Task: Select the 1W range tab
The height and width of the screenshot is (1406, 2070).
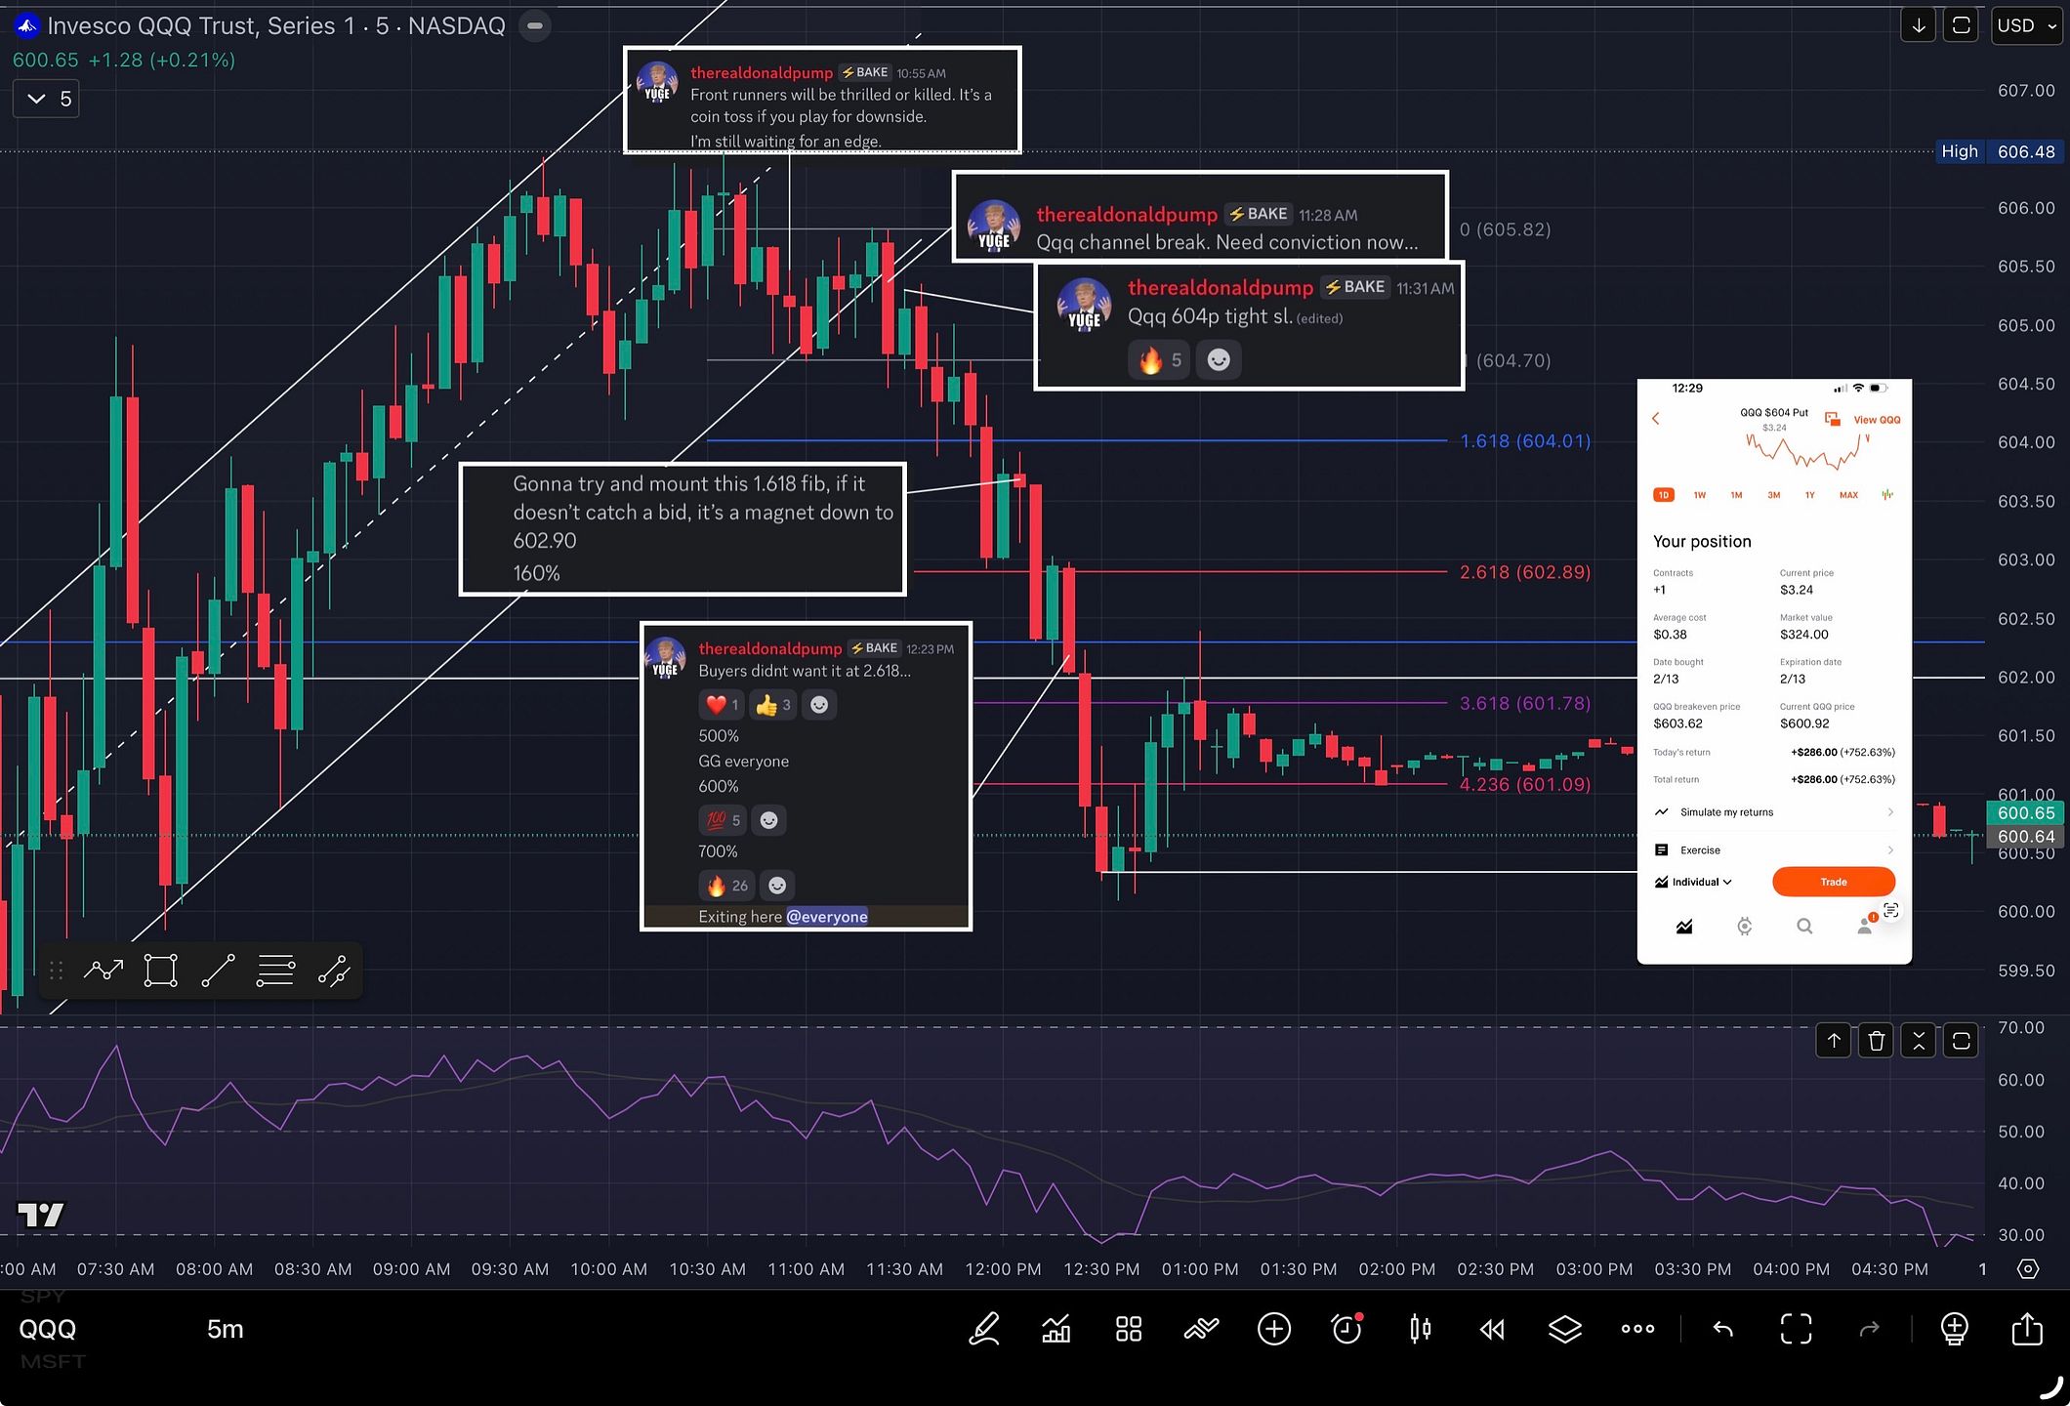Action: click(1700, 495)
